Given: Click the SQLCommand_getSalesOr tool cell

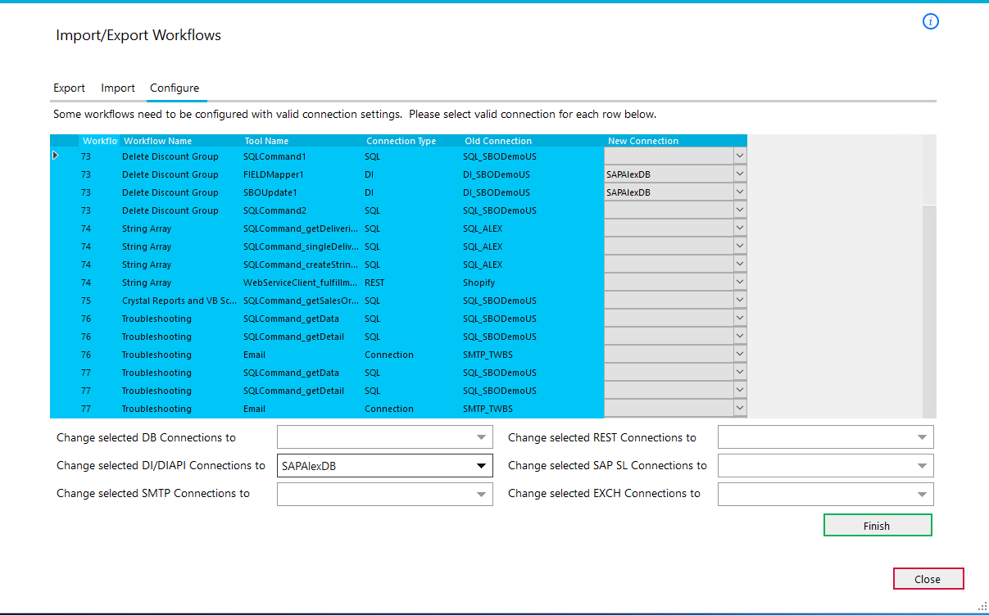Looking at the screenshot, I should [302, 300].
